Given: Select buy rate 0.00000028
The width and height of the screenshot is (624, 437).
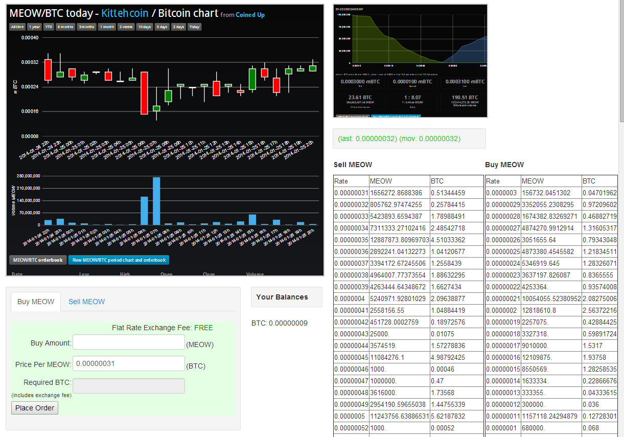Looking at the screenshot, I should (503, 216).
